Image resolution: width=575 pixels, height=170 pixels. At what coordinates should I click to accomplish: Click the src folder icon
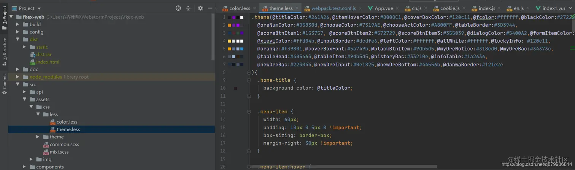(25, 84)
